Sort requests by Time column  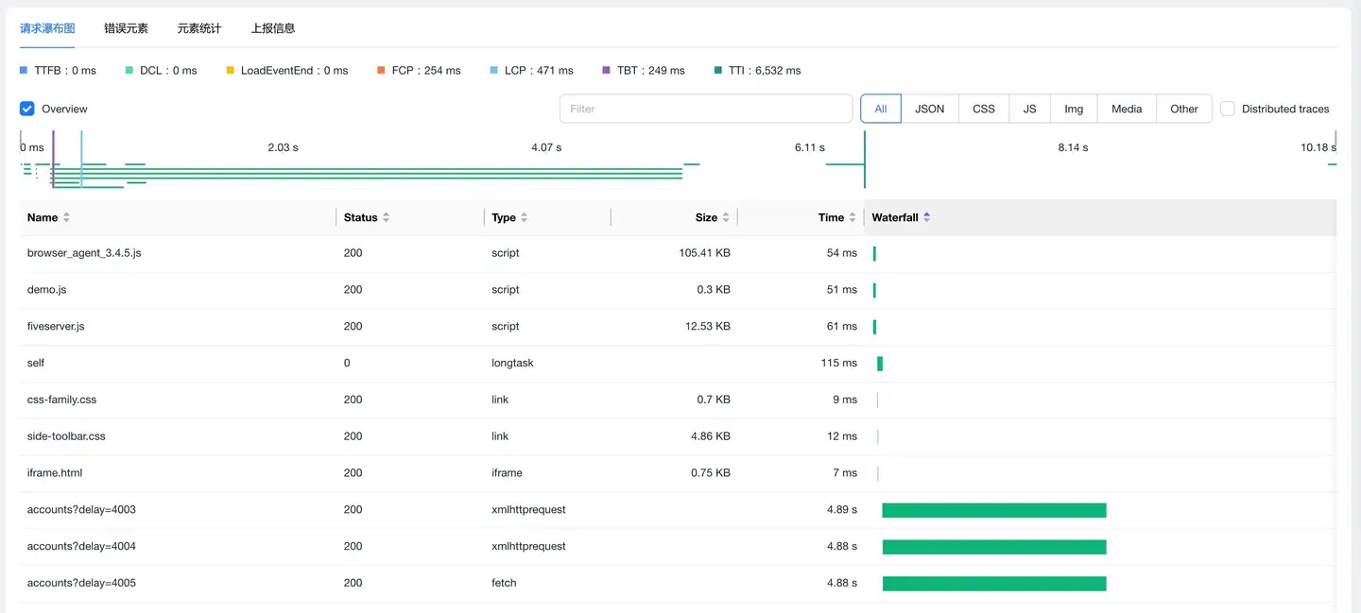coord(852,217)
